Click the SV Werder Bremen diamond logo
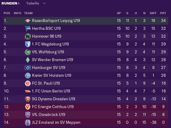171x128 pixels. point(28,60)
